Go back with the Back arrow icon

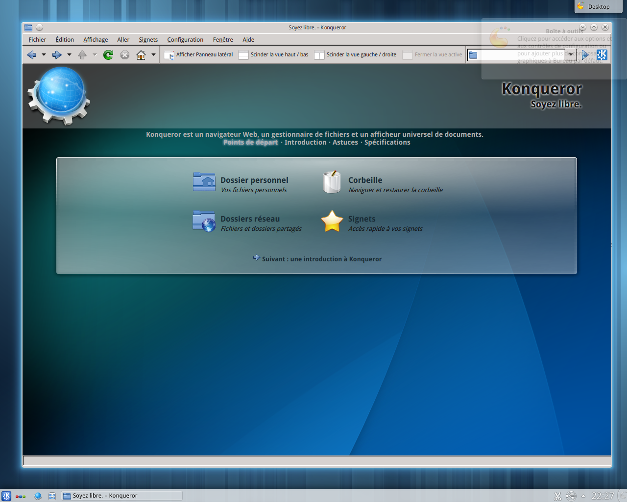[32, 55]
